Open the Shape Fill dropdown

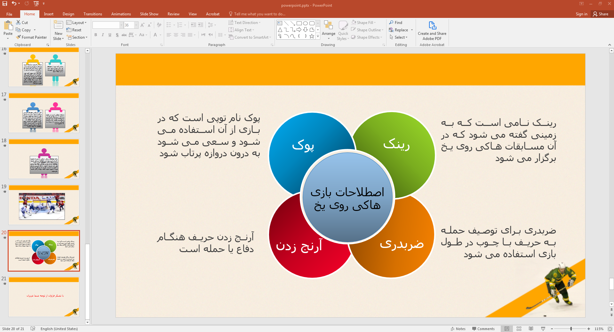363,22
